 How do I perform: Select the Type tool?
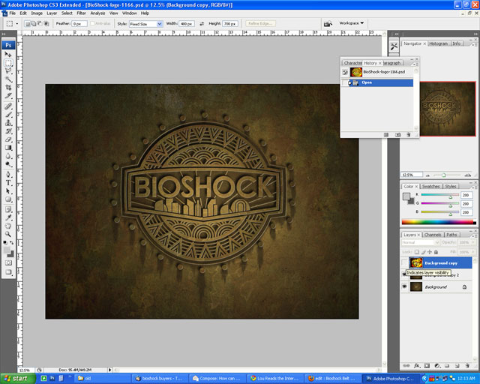[x=8, y=183]
